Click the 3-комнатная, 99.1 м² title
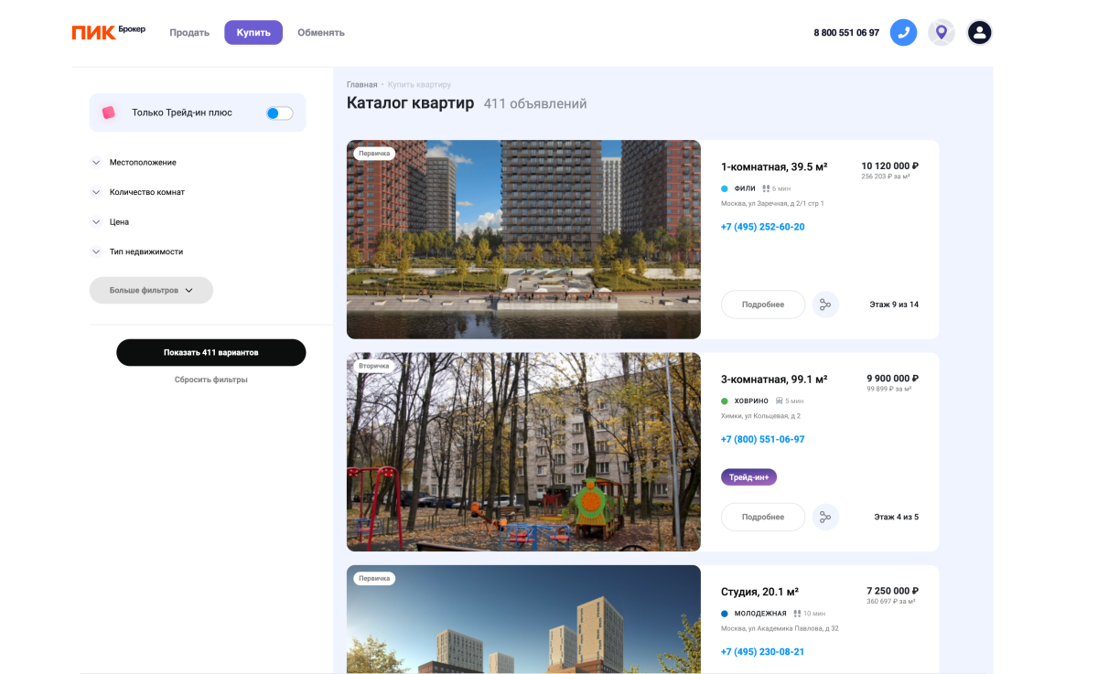This screenshot has width=1098, height=674. (774, 380)
